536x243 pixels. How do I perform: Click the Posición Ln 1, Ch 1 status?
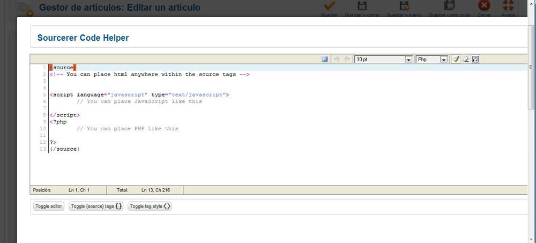click(69, 190)
